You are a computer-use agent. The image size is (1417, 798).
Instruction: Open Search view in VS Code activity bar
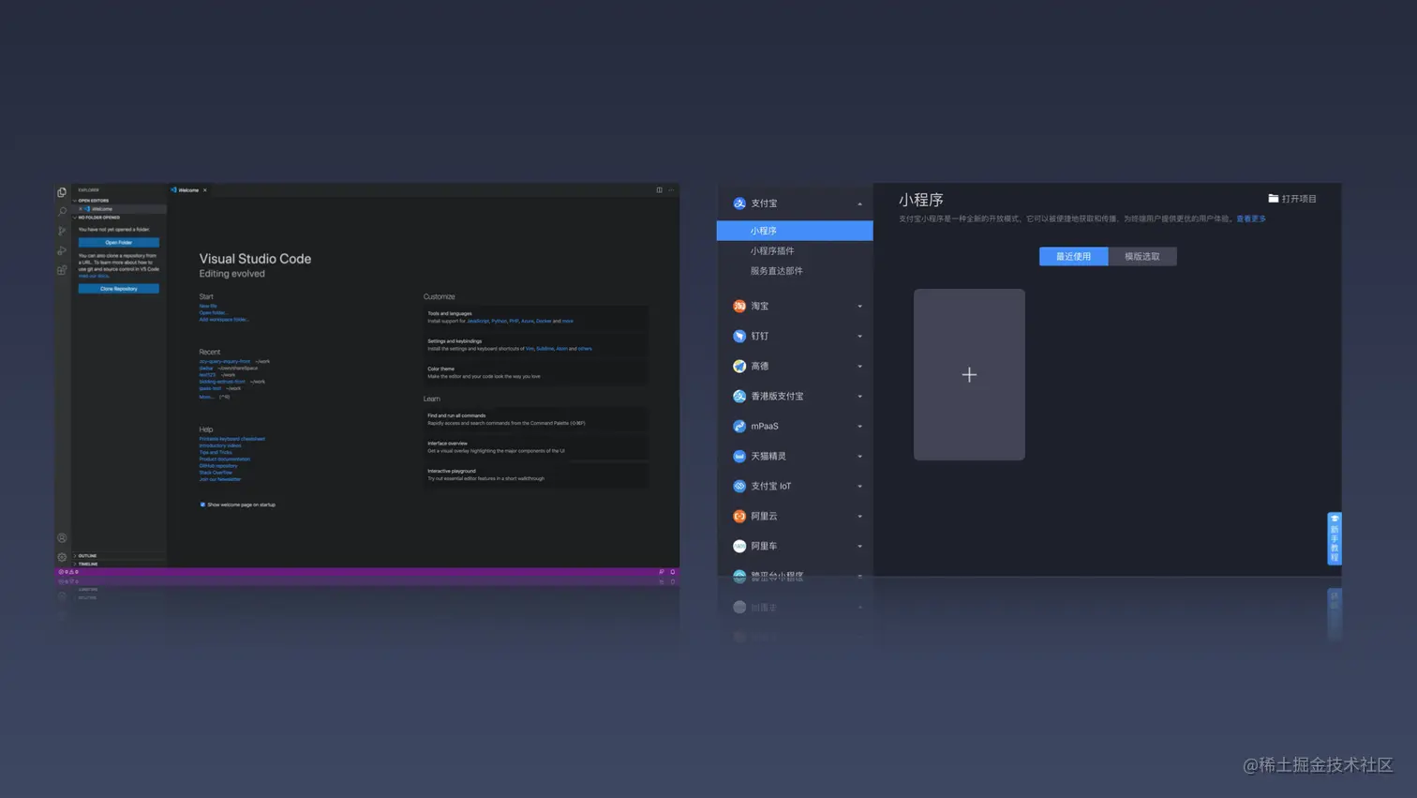[62, 212]
